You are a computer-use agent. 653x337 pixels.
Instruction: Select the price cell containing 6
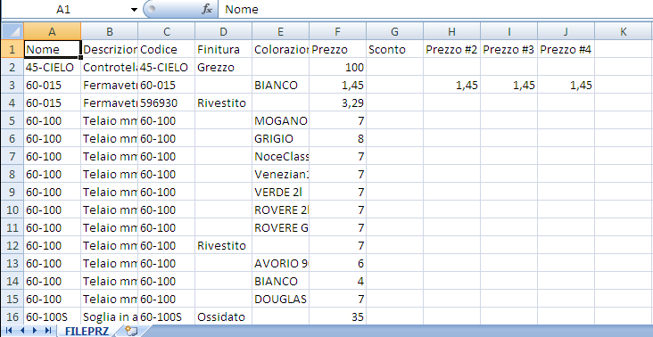tap(337, 264)
